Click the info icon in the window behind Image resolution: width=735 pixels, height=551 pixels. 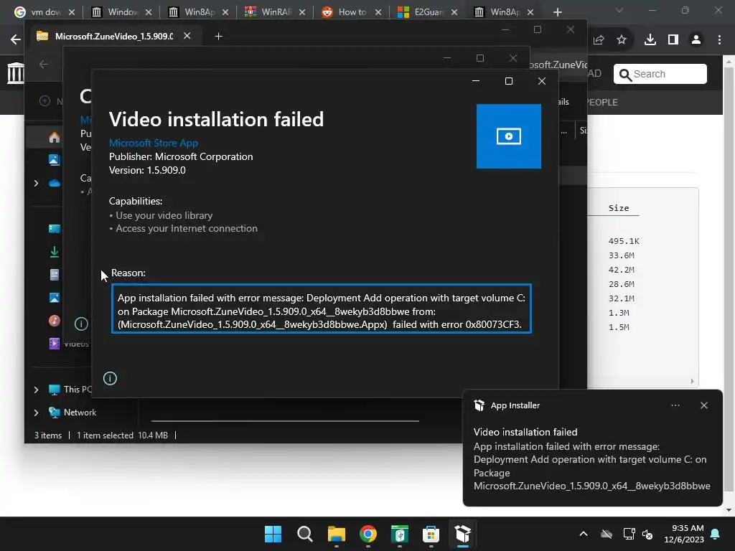pyautogui.click(x=81, y=324)
